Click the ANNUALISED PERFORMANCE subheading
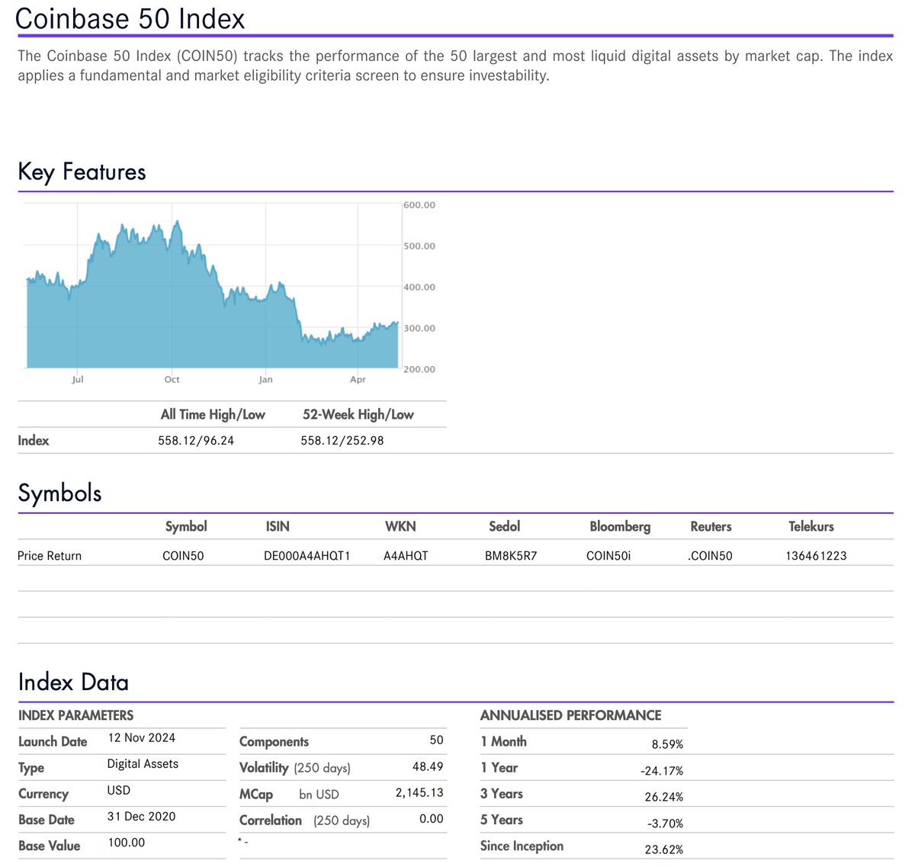 tap(570, 715)
